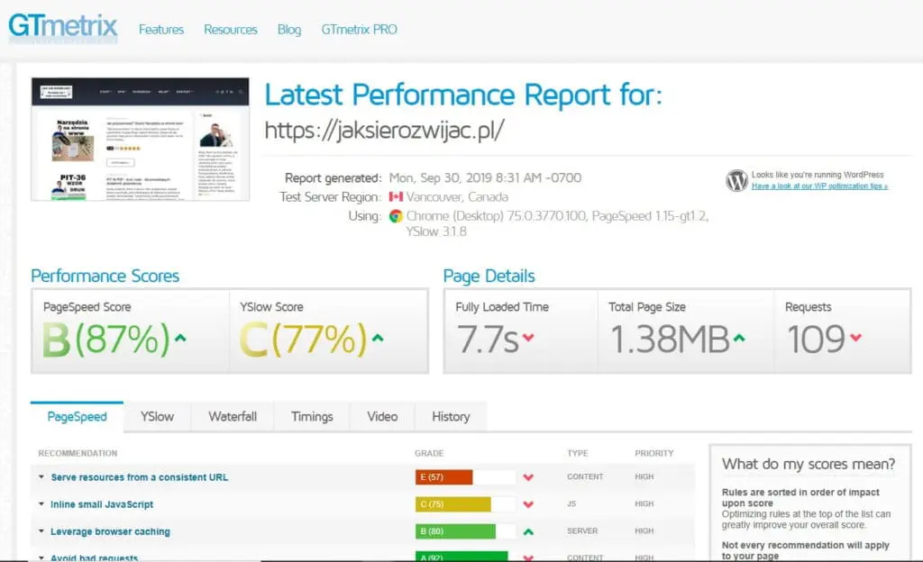Image resolution: width=923 pixels, height=562 pixels.
Task: Click red down arrow beside E (57) grade
Action: tap(528, 477)
